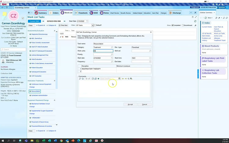The height and width of the screenshot is (143, 229).
Task: Enable the Discontinued checkbox
Action: coord(183,25)
